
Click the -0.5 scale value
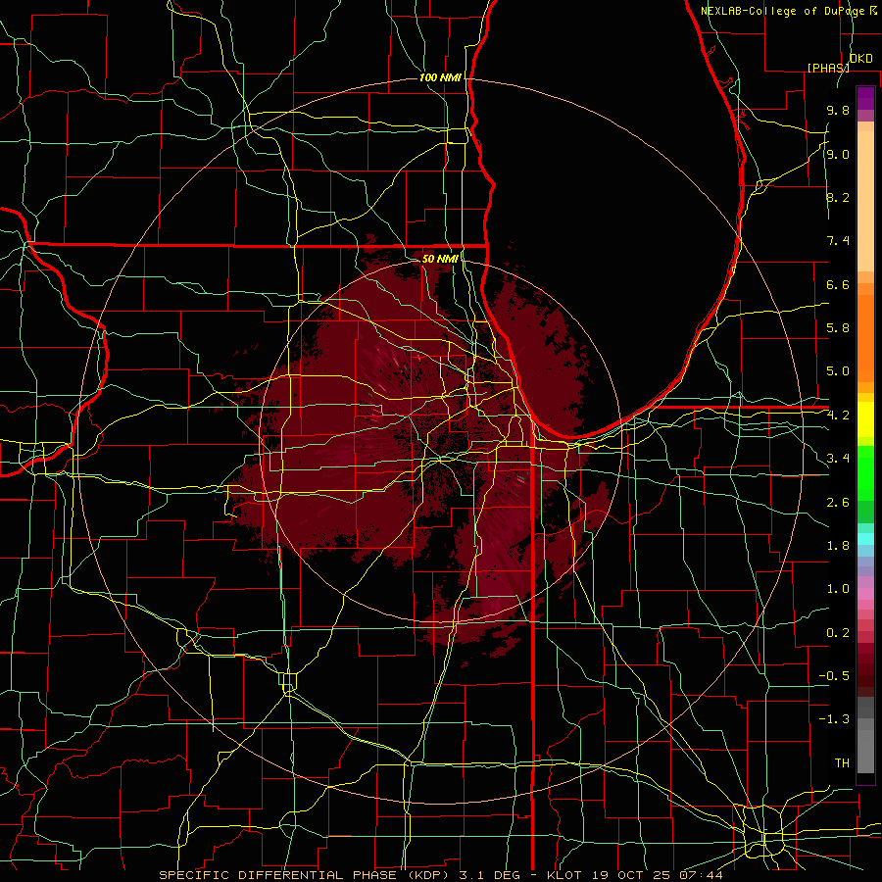pyautogui.click(x=834, y=676)
